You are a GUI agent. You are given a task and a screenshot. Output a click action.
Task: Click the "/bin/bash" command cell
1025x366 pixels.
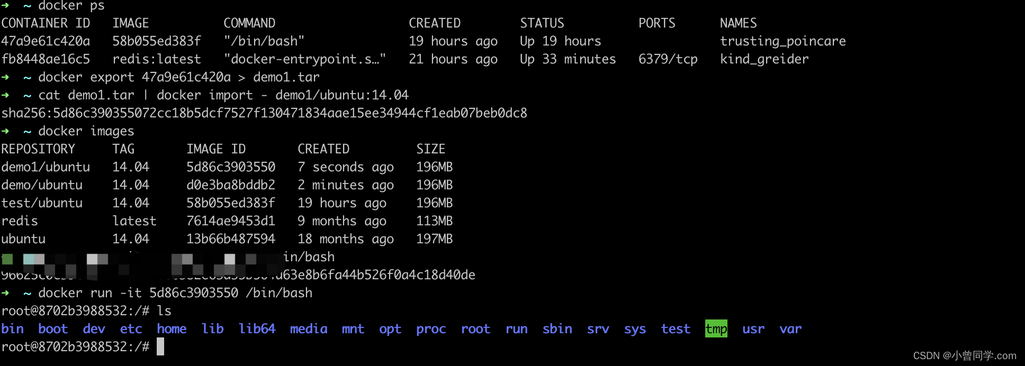click(264, 41)
